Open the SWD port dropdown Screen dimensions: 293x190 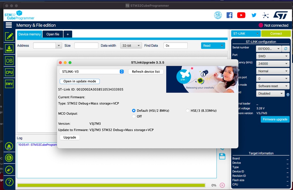tap(273, 56)
